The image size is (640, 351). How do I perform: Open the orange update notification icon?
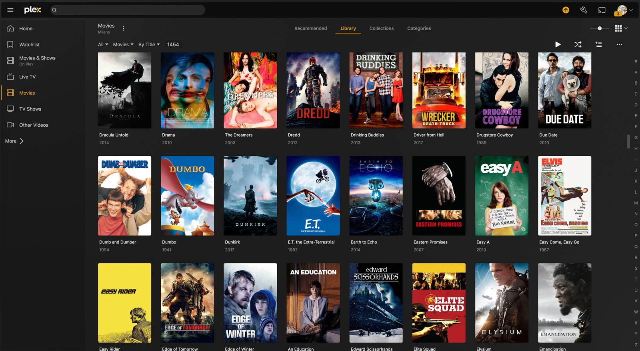click(566, 10)
